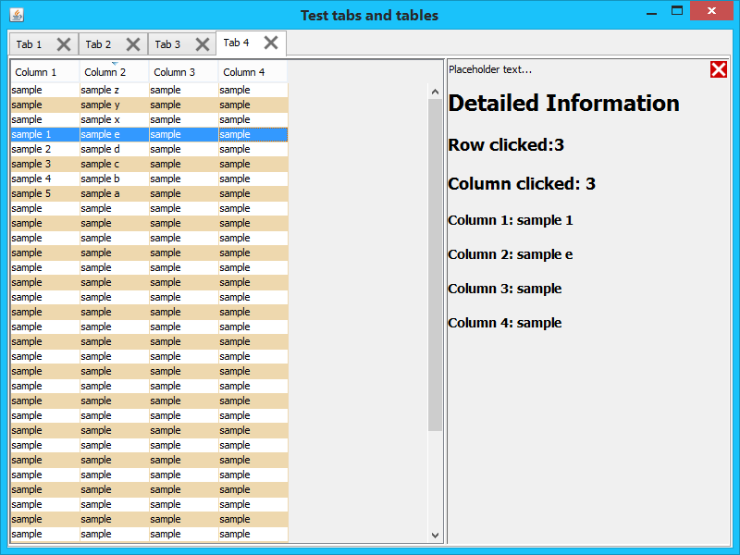Close the detail panel using red X icon
Image resolution: width=740 pixels, height=555 pixels.
[x=719, y=69]
